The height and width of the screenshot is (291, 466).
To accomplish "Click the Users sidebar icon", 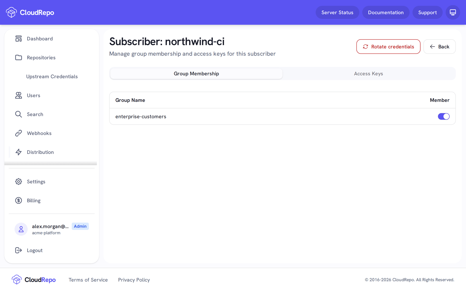I will 19,95.
